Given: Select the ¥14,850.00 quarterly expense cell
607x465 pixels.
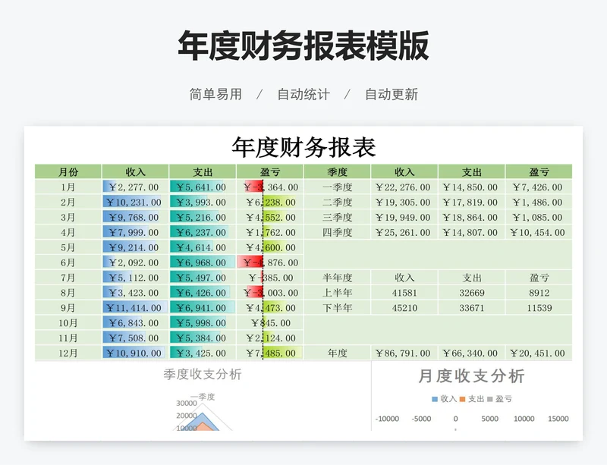Looking at the screenshot, I should (471, 187).
